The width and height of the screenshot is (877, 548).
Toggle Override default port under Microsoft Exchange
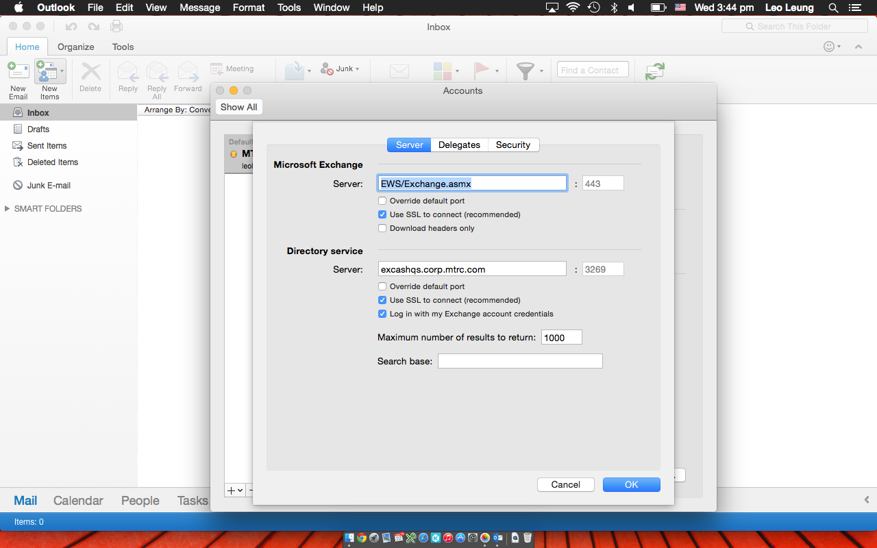point(382,201)
